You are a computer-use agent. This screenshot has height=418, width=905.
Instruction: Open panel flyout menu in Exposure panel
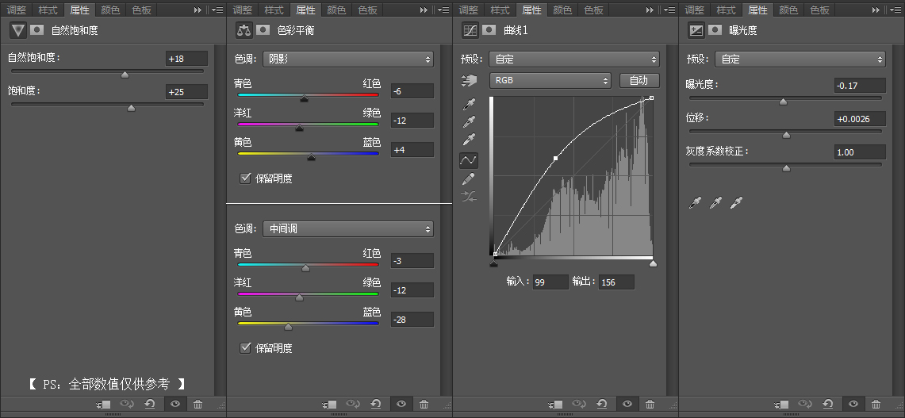[x=895, y=10]
